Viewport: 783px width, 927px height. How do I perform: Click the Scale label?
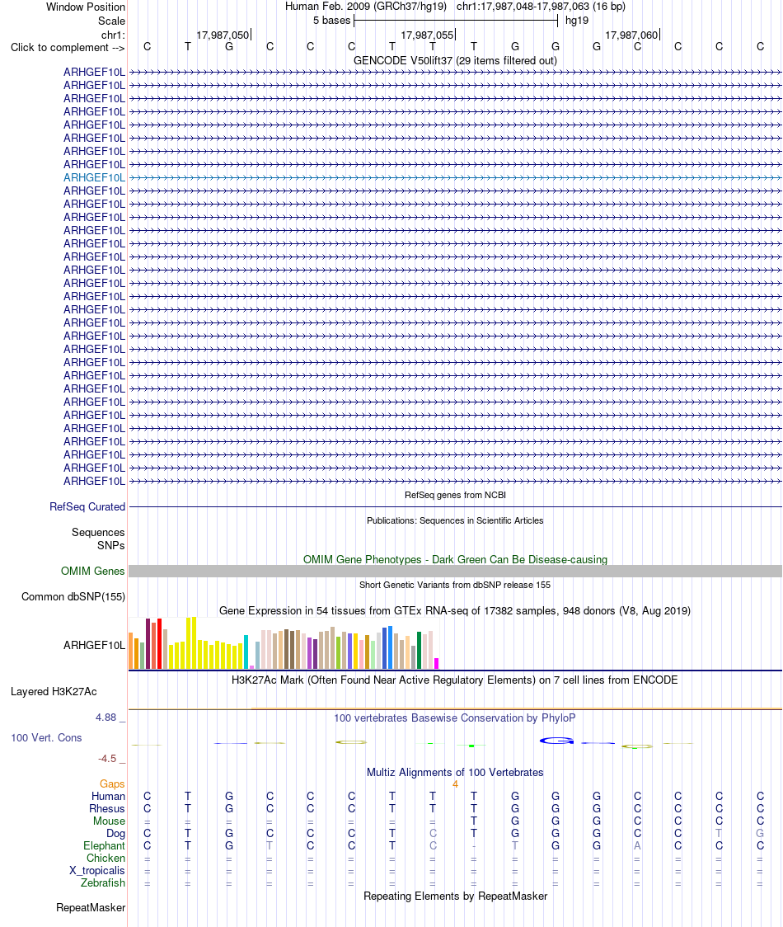point(112,21)
